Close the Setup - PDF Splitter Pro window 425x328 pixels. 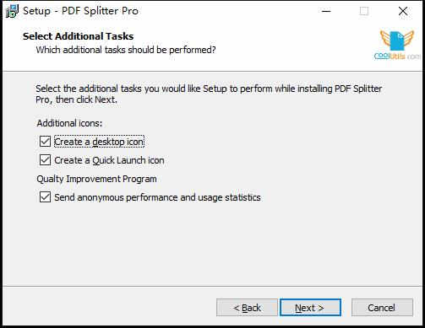coord(403,11)
